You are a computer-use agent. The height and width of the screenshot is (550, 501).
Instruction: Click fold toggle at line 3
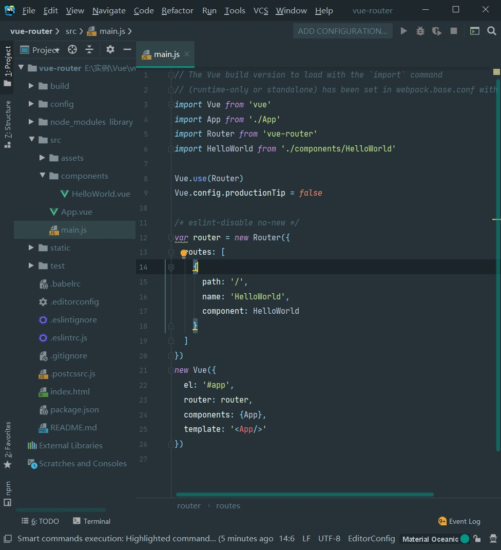[171, 105]
